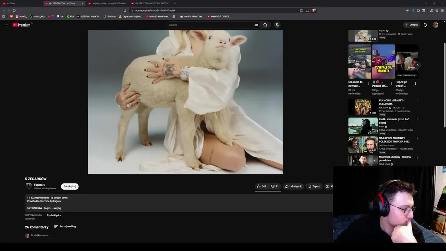Viewport: 446px width, 251px height.
Task: Open the 'OmeTV Video Chat' bookmark
Action: pyautogui.click(x=192, y=16)
